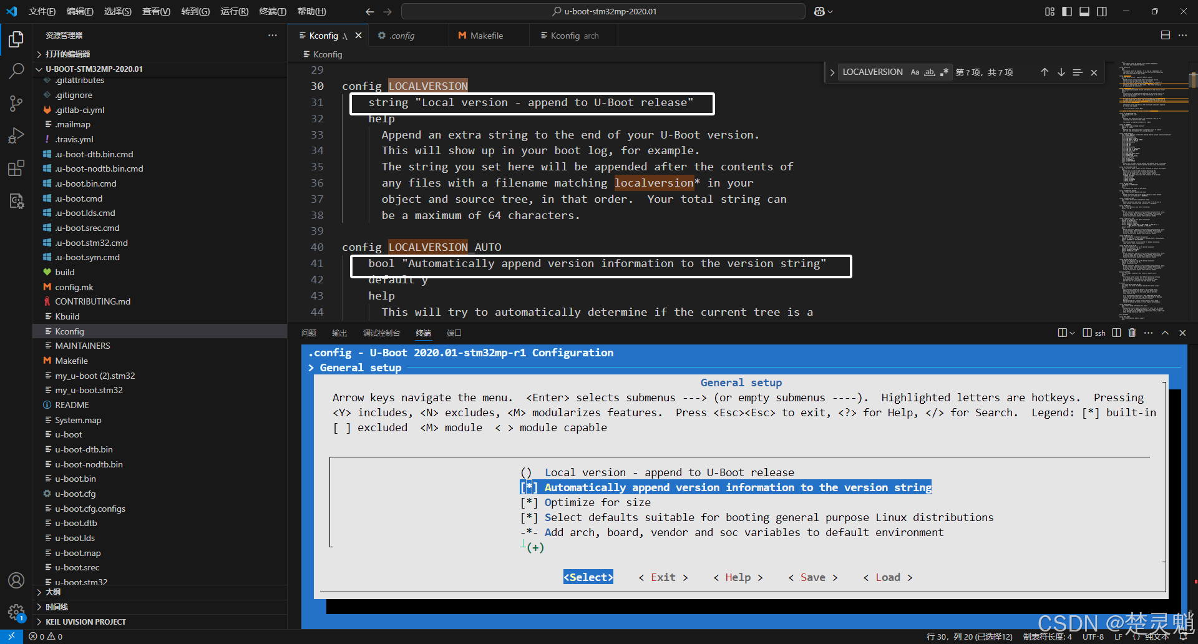Toggle Match Whole Word in find widget
This screenshot has width=1198, height=644.
pos(930,72)
